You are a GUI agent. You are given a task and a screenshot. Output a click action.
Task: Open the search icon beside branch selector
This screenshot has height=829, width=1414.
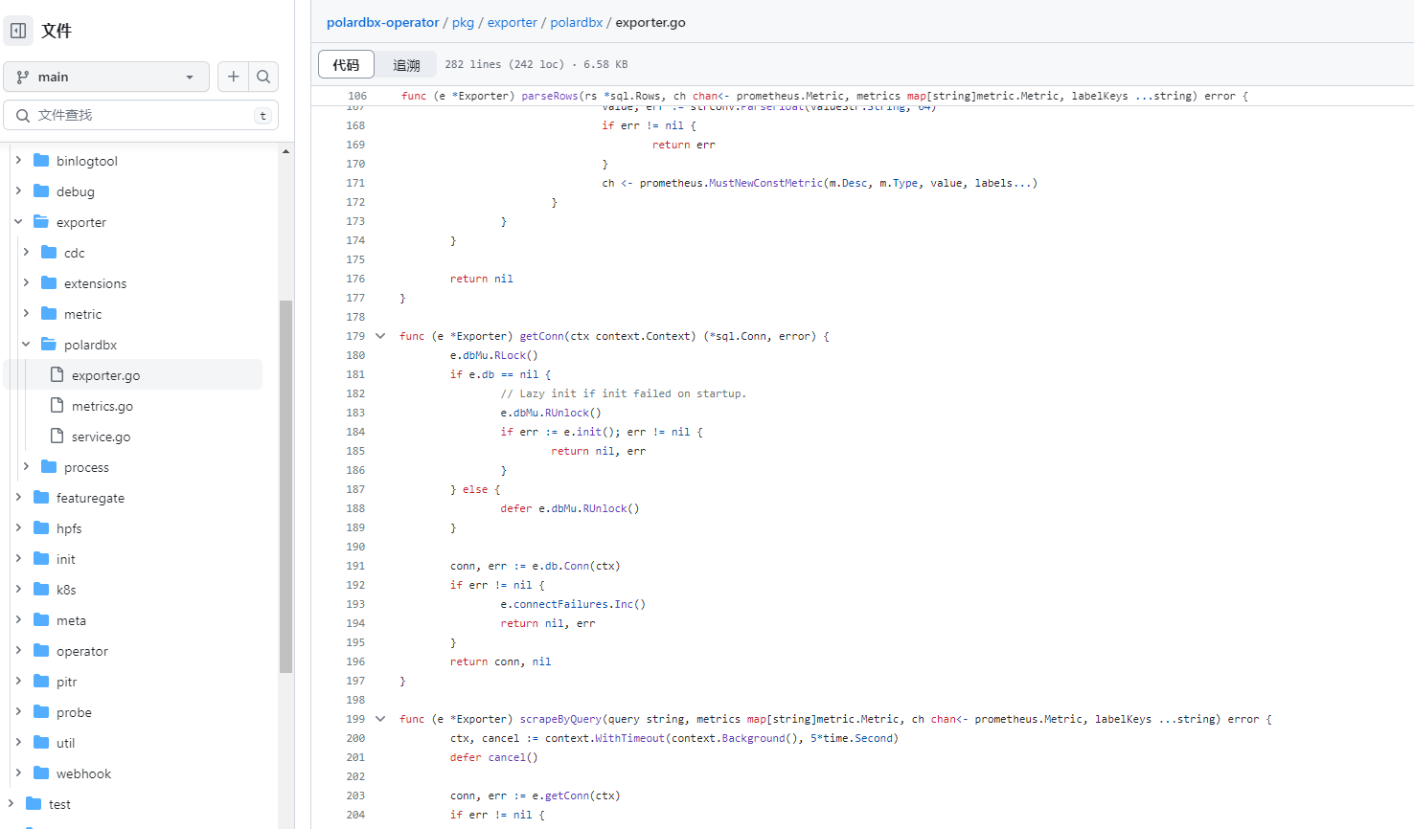click(263, 77)
